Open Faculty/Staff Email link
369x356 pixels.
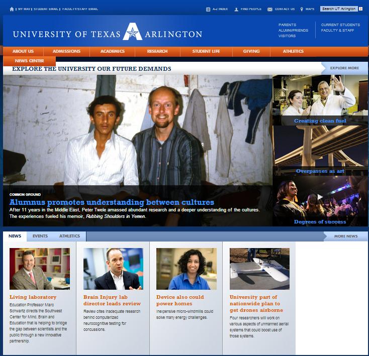pyautogui.click(x=80, y=9)
